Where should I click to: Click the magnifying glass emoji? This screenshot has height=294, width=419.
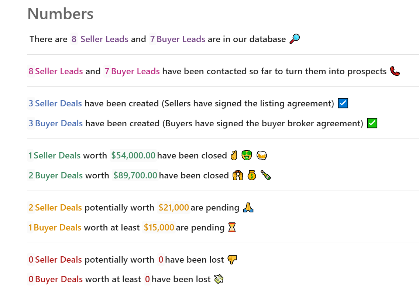(295, 39)
